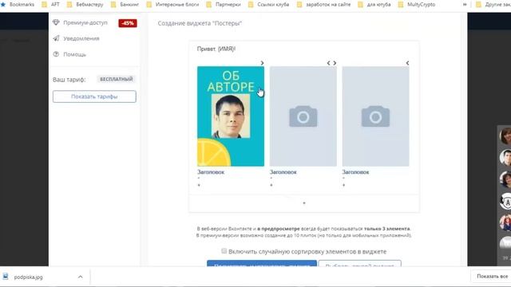Expand podpiska.jpg download options chevron
The image size is (511, 287).
coord(80,277)
